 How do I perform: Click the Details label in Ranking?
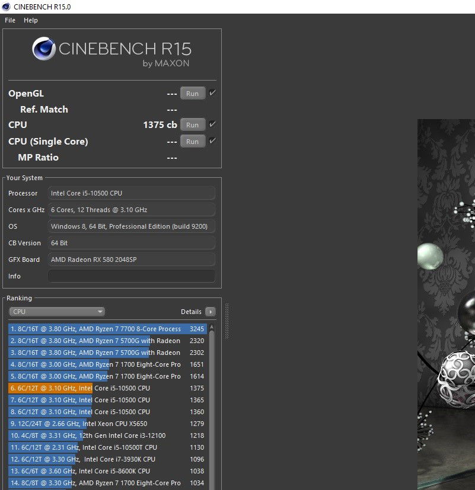(x=191, y=312)
